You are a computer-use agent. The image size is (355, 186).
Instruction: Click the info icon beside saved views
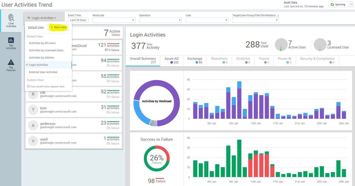point(28,86)
